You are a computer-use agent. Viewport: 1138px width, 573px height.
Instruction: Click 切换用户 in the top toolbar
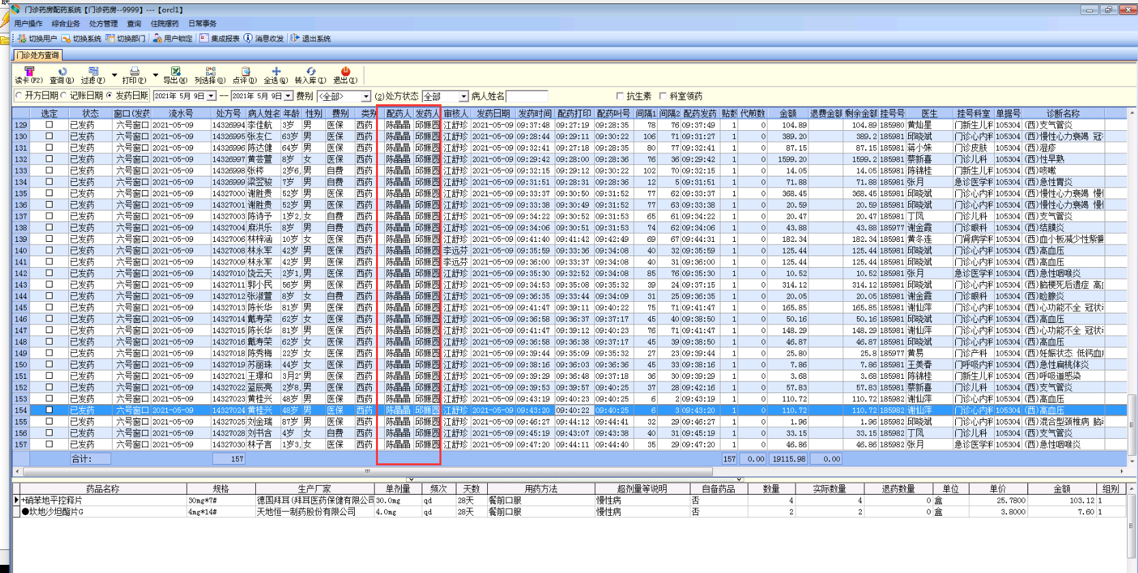pyautogui.click(x=38, y=39)
